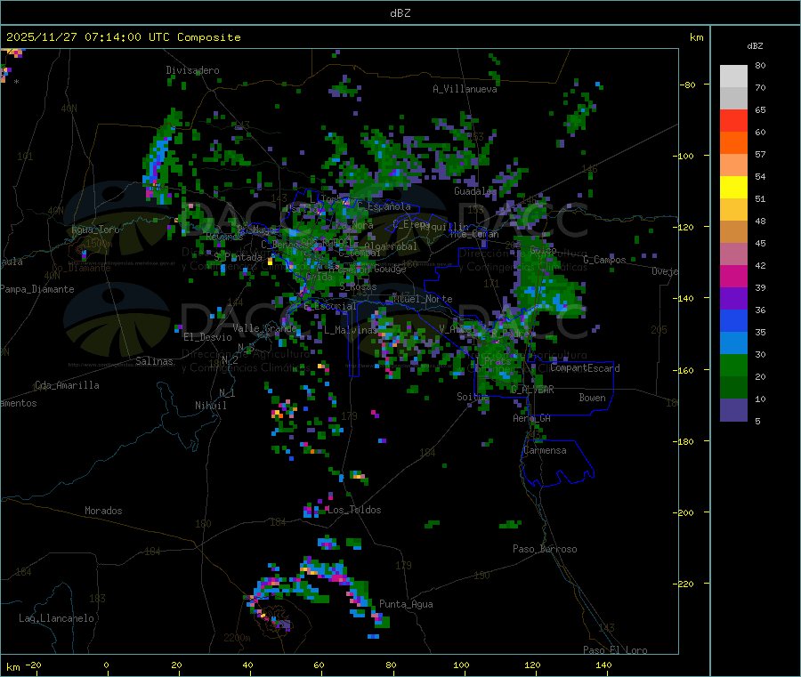Click the Carmensa map label

(x=545, y=450)
